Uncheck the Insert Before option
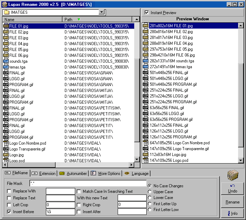 tap(9, 212)
